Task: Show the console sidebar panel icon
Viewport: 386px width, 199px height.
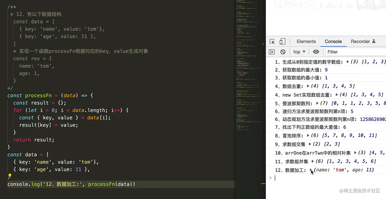Action: (x=272, y=52)
